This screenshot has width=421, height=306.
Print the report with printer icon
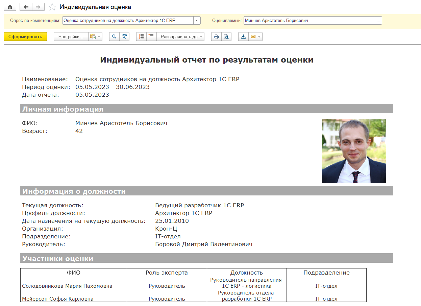(x=216, y=37)
